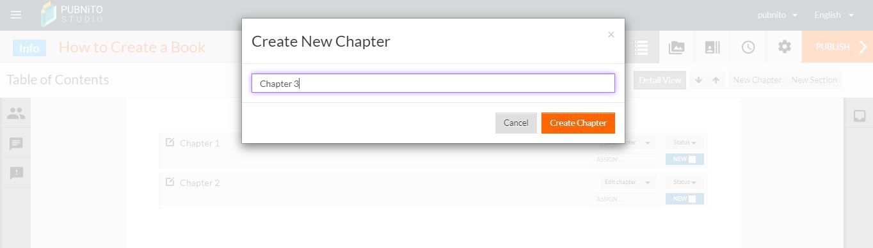Screen dimensions: 873x248
Task: Open the history clock icon
Action: [748, 47]
